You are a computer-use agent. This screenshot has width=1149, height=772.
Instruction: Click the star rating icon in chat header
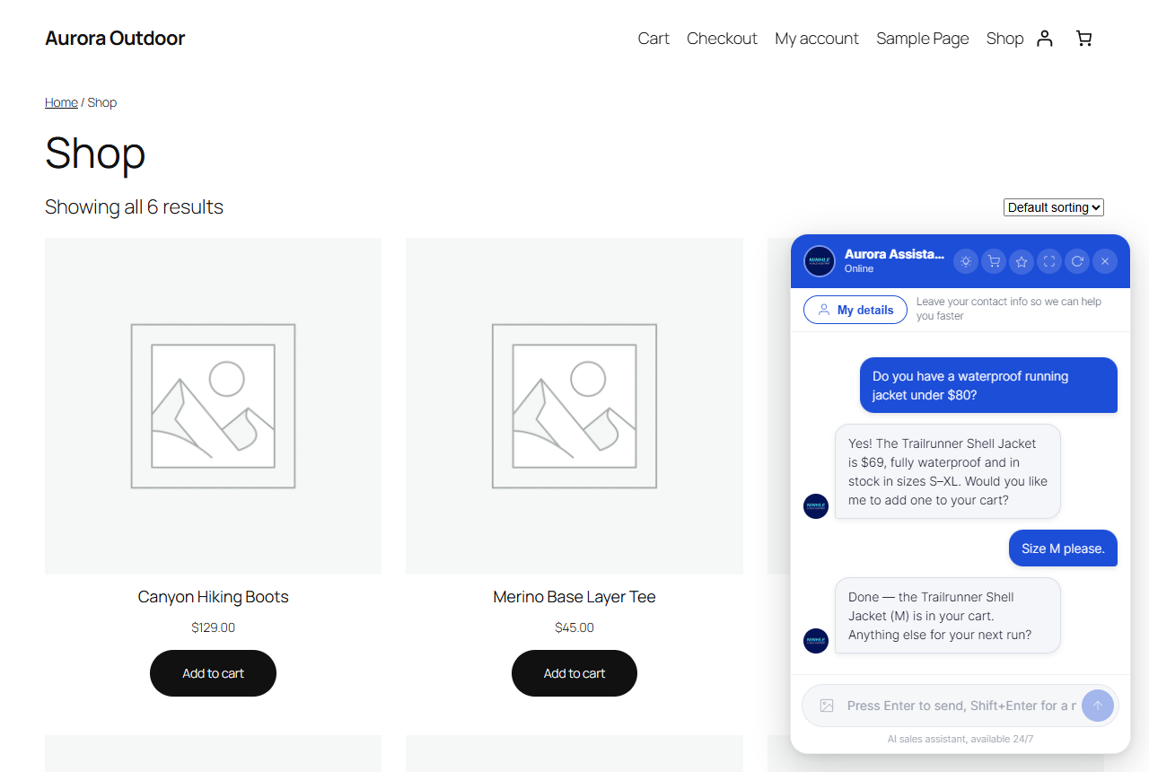[1022, 261]
